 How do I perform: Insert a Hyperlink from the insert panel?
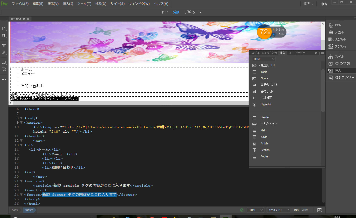(x=266, y=104)
